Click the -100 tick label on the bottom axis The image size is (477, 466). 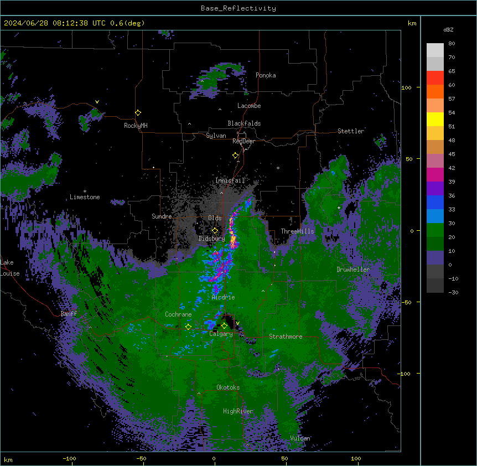69,459
